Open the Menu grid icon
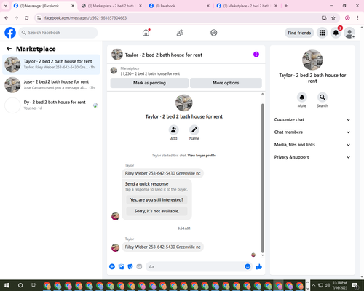Image resolution: width=364 pixels, height=291 pixels. coord(322,33)
